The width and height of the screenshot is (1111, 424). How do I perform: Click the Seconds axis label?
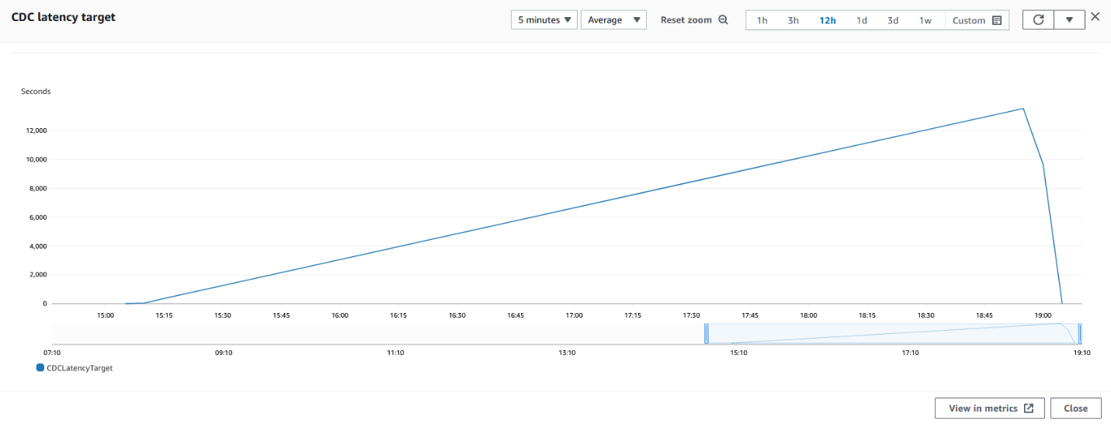[x=36, y=92]
